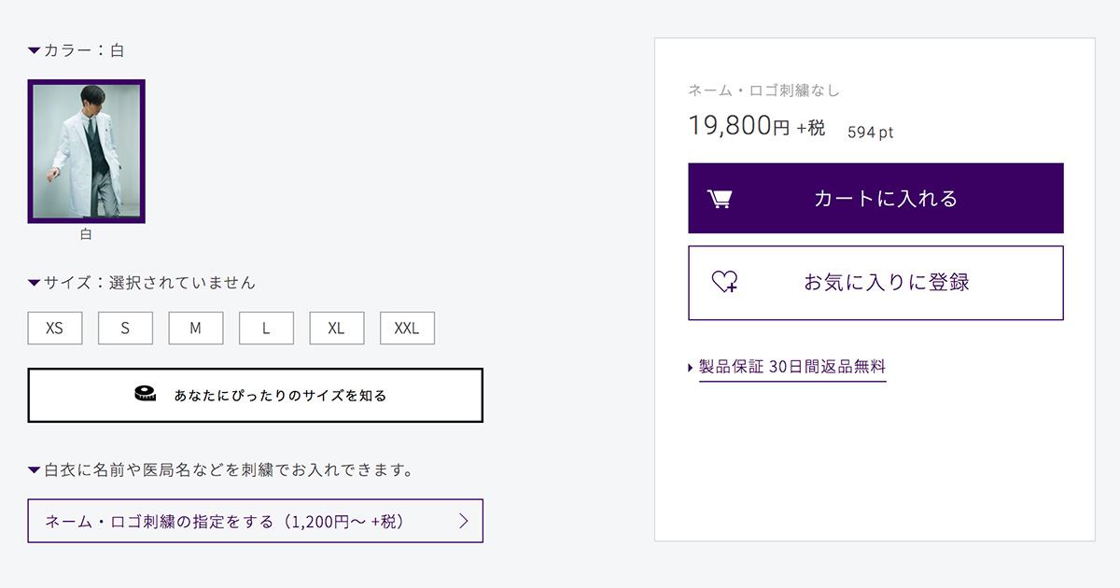Pick size XXL

click(407, 329)
